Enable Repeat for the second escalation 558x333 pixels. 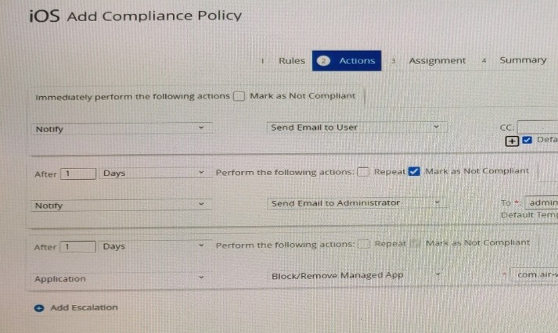(x=364, y=244)
